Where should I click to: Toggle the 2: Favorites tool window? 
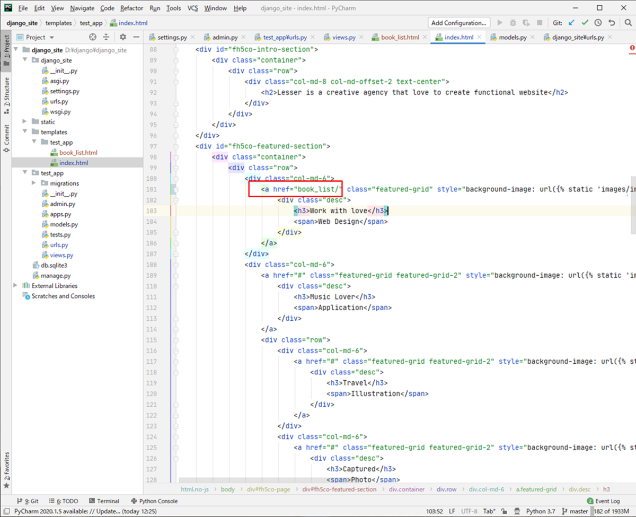coord(6,470)
